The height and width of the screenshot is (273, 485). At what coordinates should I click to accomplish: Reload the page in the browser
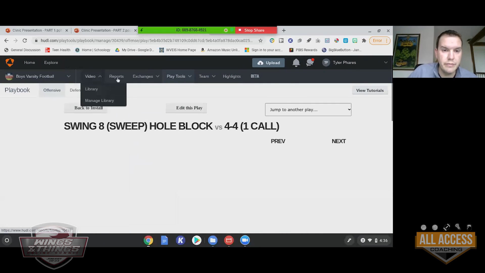pyautogui.click(x=25, y=41)
